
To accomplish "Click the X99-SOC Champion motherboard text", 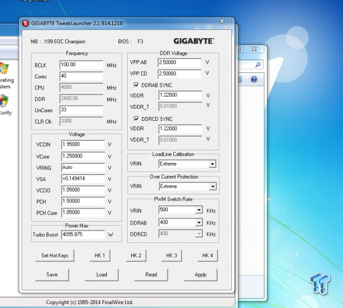I will [65, 41].
